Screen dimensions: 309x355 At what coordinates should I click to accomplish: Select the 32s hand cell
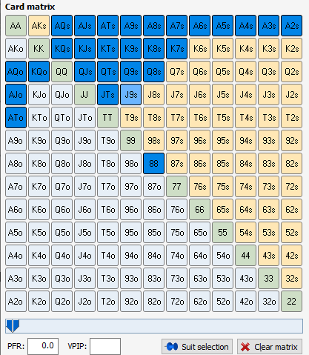[291, 279]
